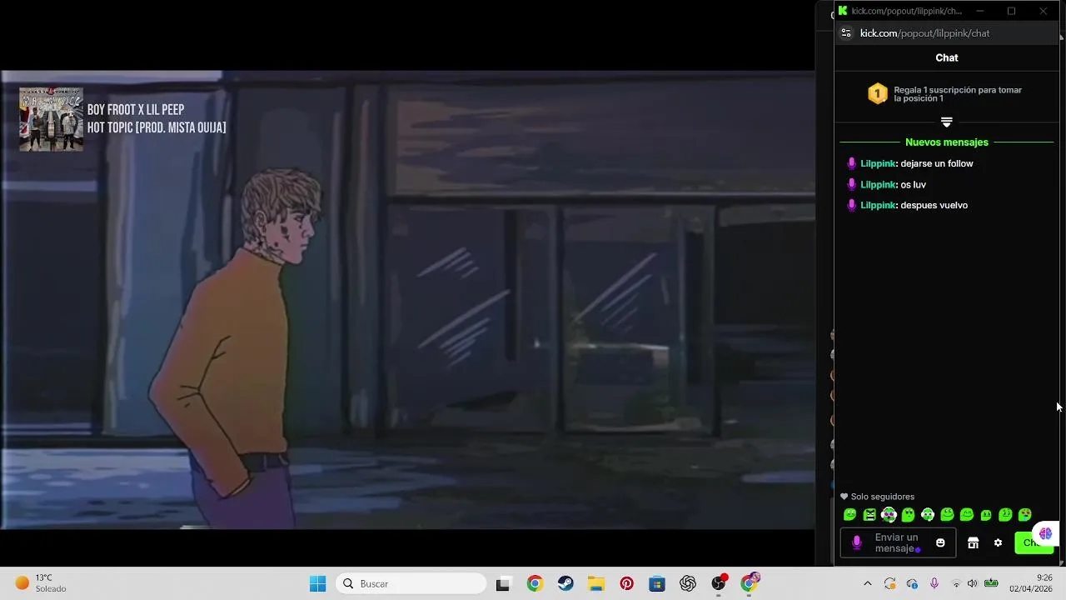
Task: Open network settings tray icon
Action: coord(955,583)
